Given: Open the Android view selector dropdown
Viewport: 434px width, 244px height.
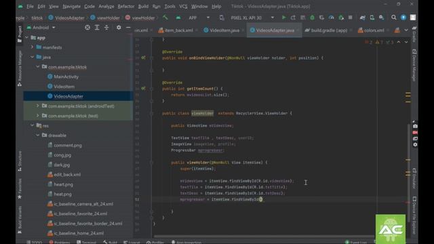Looking at the screenshot, I should [x=41, y=27].
